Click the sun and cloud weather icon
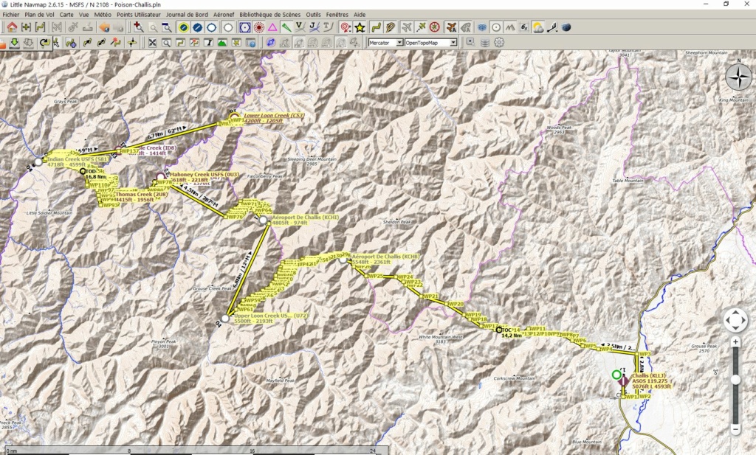Screen dimensions: 756x455 [x=537, y=27]
